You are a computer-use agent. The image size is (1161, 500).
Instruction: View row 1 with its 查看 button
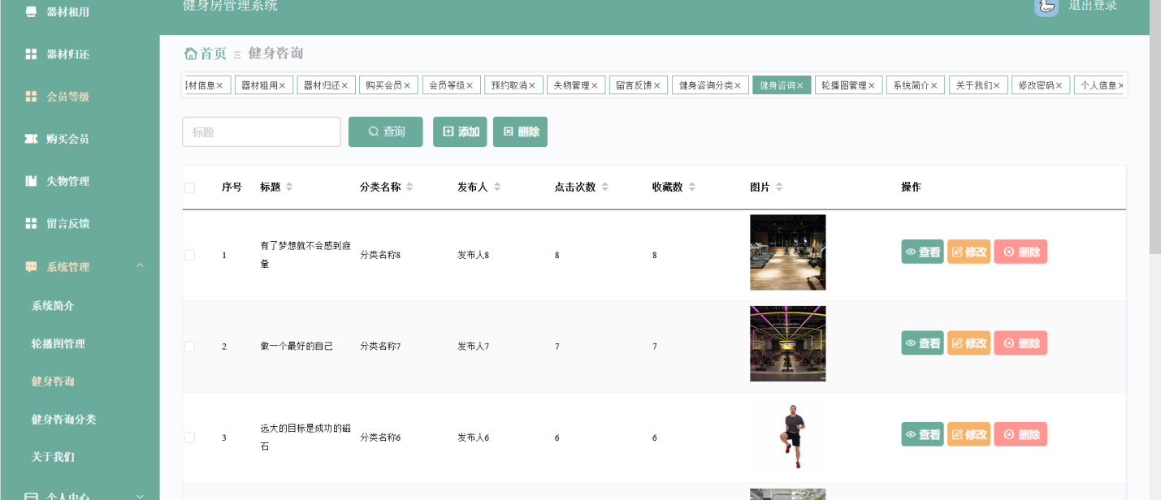pos(922,252)
